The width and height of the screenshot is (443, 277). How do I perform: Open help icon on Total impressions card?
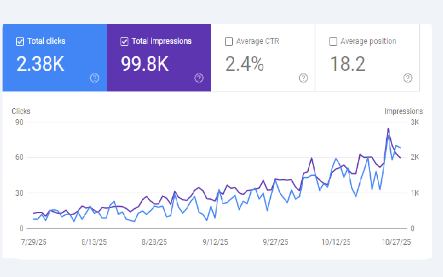pos(199,78)
